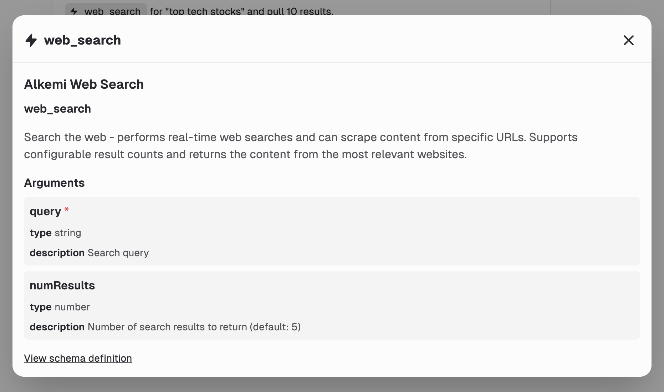Click the lightning bolt icon in dialog header
This screenshot has height=392, width=664.
(x=31, y=40)
